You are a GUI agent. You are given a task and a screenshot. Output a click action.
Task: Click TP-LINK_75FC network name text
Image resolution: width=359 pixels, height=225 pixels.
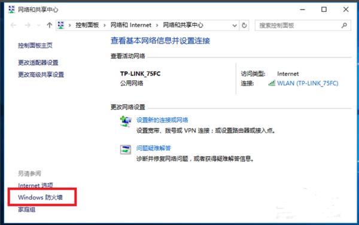click(x=140, y=74)
